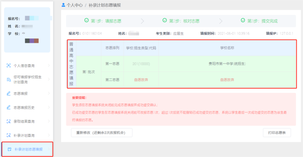The image size is (303, 157).
Task: Click the 个人信息查询 sidebar icon
Action: pyautogui.click(x=9, y=66)
